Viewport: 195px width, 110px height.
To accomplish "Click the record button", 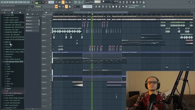I will point(47,2).
